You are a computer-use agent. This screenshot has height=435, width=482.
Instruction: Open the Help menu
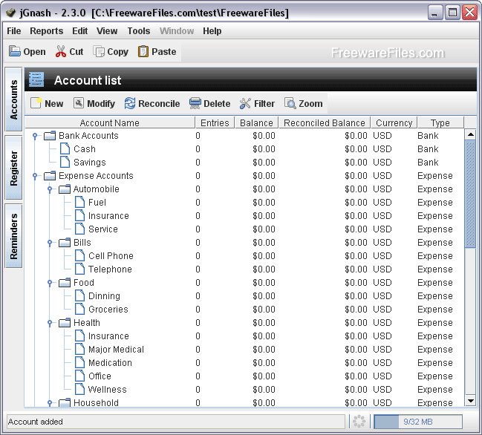tap(212, 30)
